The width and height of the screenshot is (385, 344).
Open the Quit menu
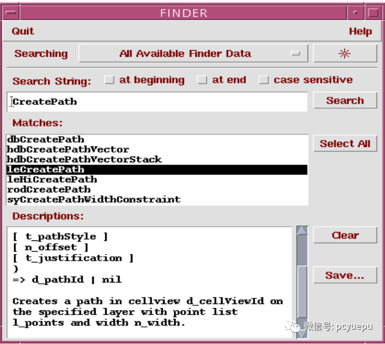point(23,31)
